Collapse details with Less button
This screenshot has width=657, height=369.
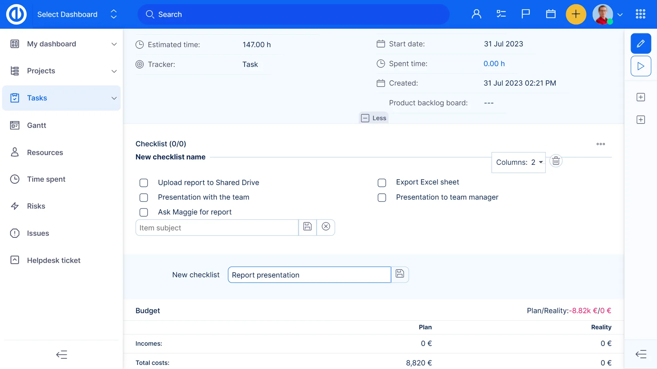[x=374, y=118]
